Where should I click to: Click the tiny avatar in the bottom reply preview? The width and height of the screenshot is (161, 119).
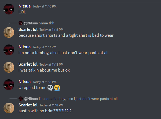point(21,99)
